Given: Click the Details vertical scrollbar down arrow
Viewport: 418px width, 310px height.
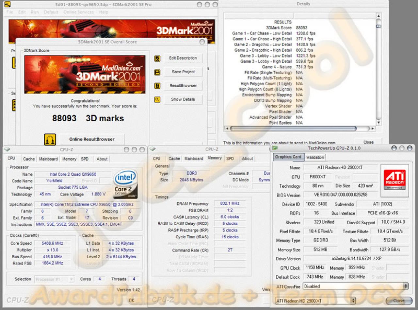Looking at the screenshot, I should pos(378,123).
